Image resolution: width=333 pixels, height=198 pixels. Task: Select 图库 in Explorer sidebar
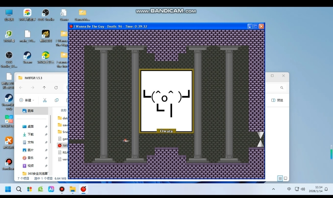pyautogui.click(x=31, y=111)
